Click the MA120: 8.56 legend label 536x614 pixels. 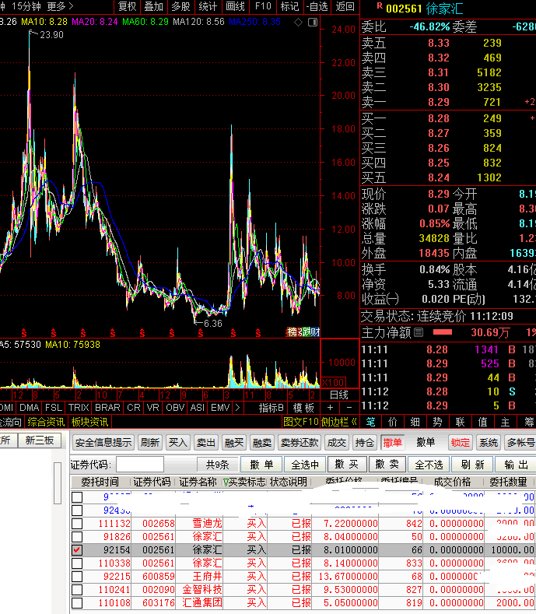click(x=198, y=22)
